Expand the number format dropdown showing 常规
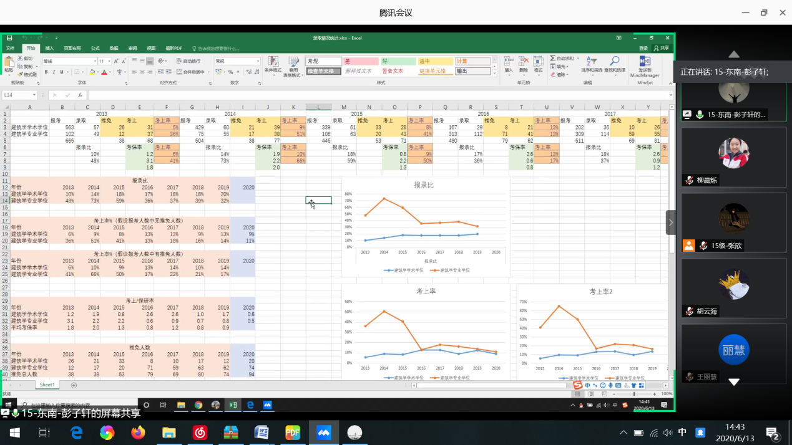Viewport: 792px width, 445px height. click(x=258, y=61)
